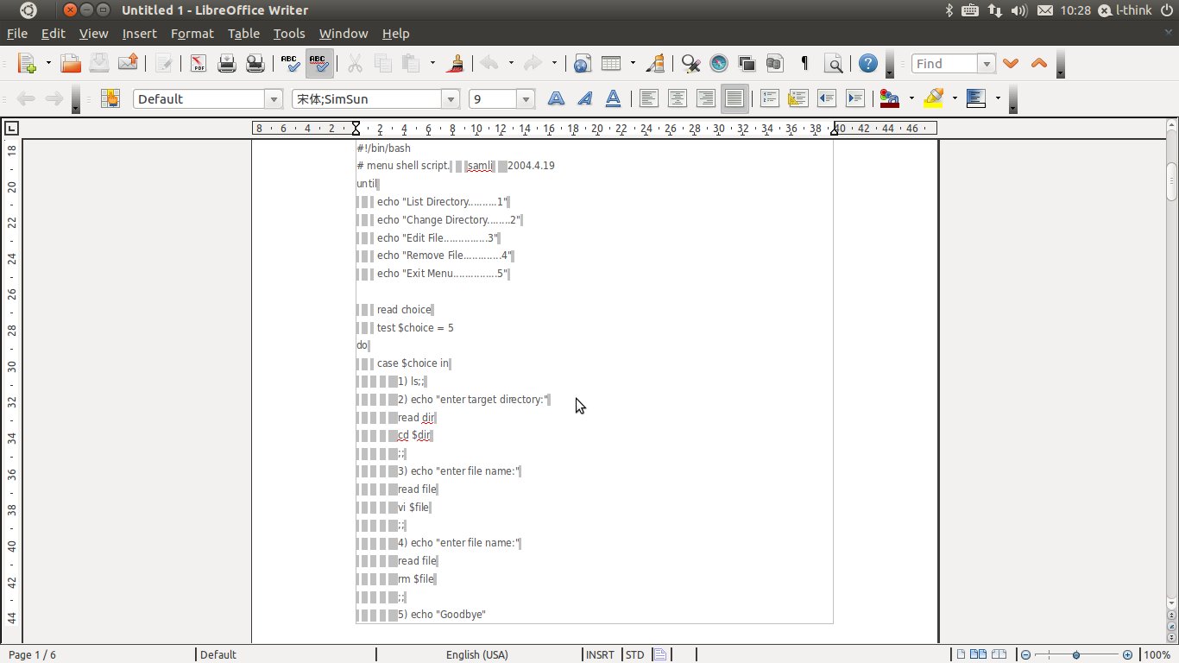
Task: Open the Format menu
Action: point(192,33)
